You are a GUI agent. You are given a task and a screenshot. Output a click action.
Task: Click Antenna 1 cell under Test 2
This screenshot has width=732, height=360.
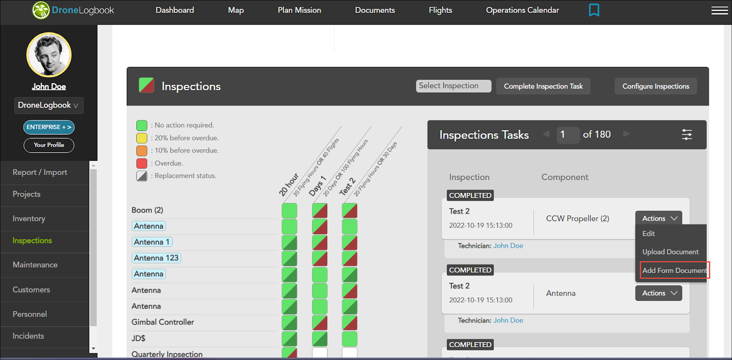(350, 243)
